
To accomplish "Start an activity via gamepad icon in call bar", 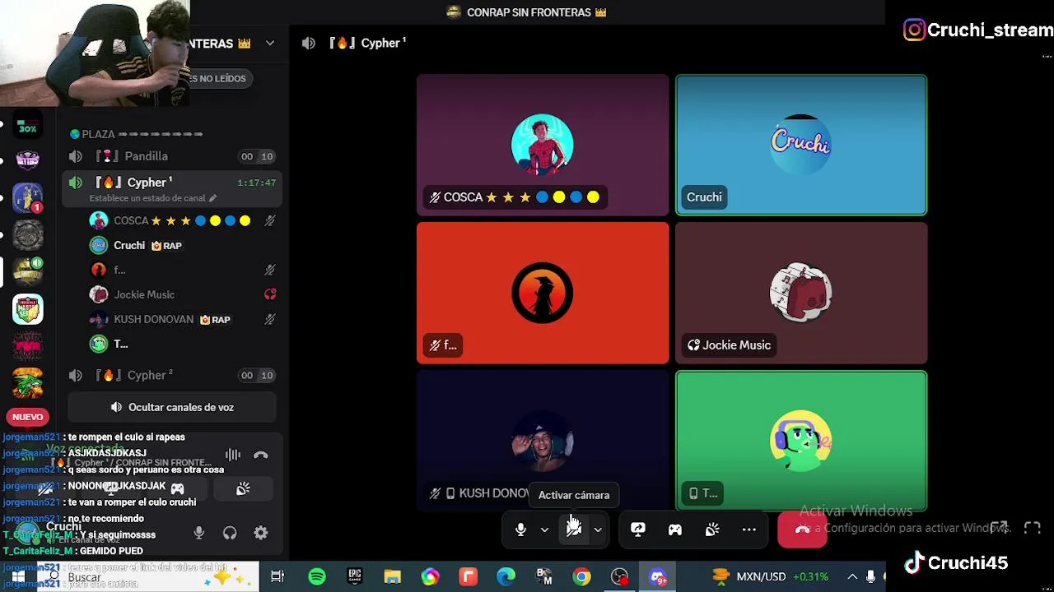I will 674,530.
